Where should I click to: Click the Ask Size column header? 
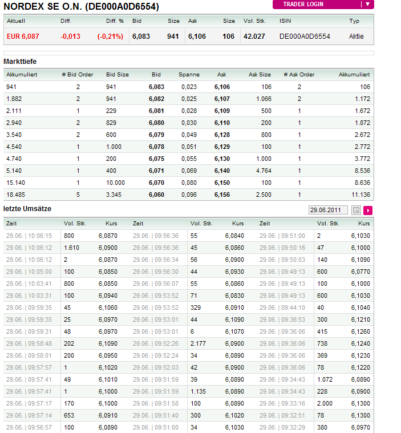[x=260, y=75]
